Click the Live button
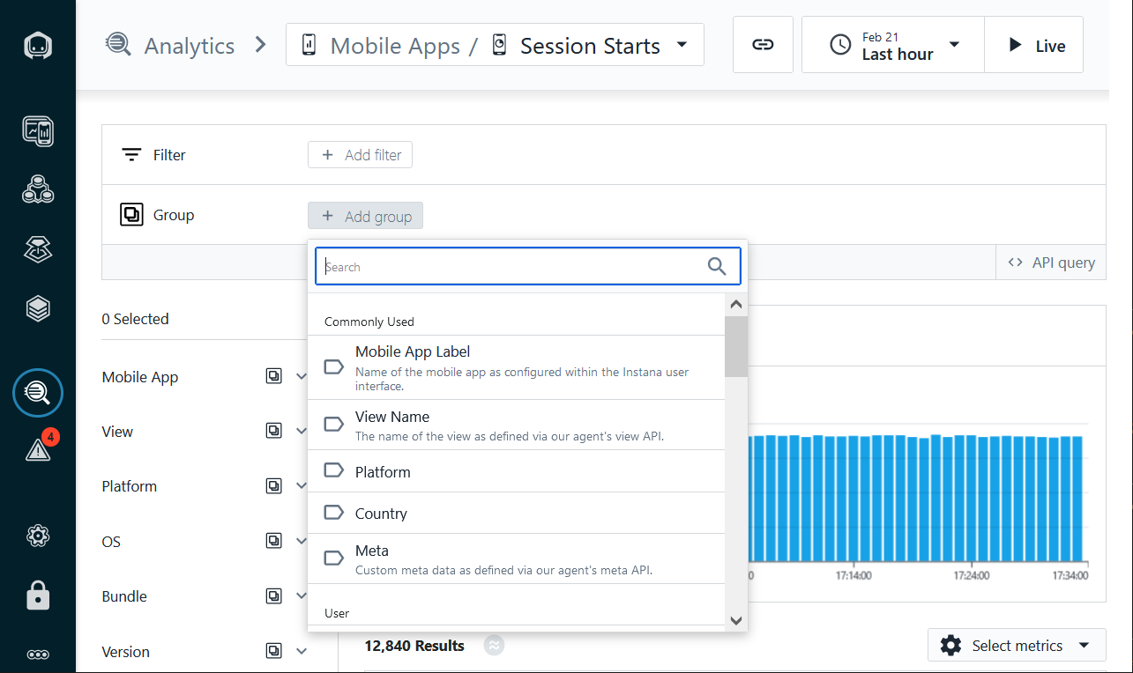 click(x=1033, y=45)
